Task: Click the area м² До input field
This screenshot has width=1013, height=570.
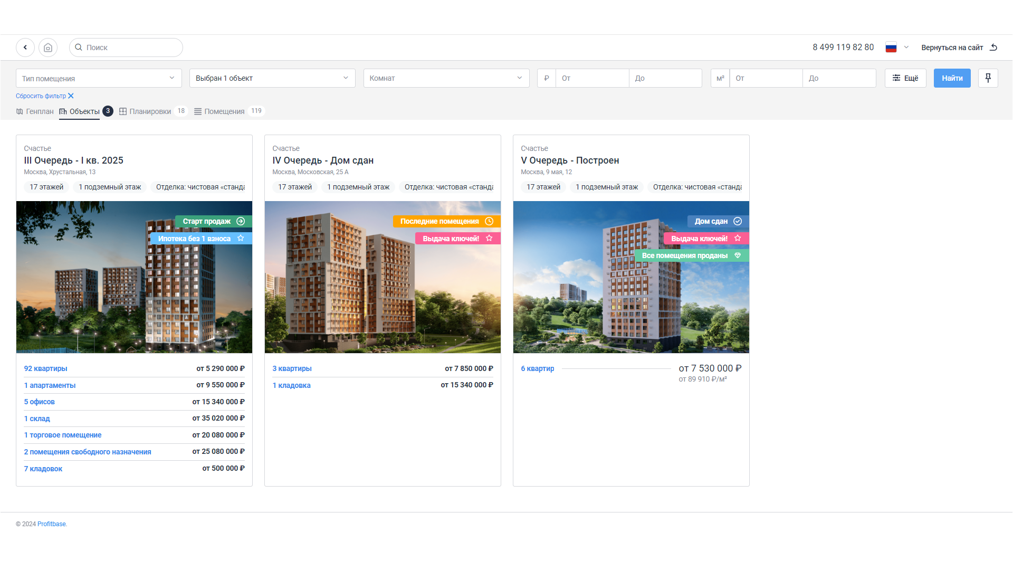Action: coord(839,78)
